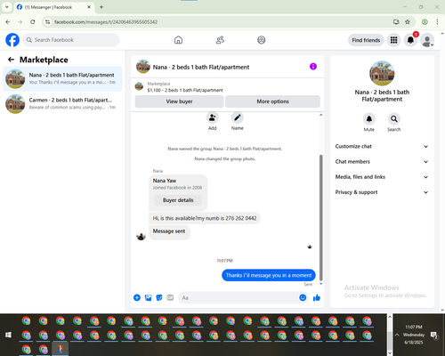The image size is (445, 356).
Task: Click the Marketplace listing thumbnail under header
Action: 139,86
